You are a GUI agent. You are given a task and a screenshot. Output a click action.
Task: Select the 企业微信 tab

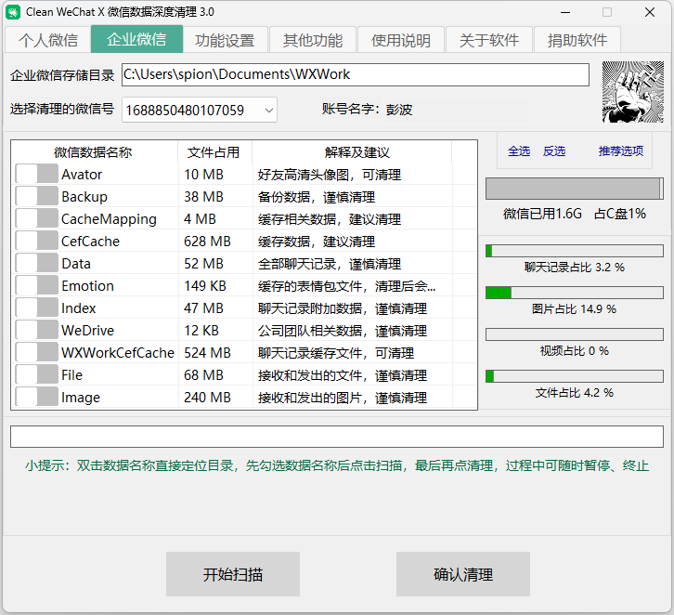coord(136,39)
